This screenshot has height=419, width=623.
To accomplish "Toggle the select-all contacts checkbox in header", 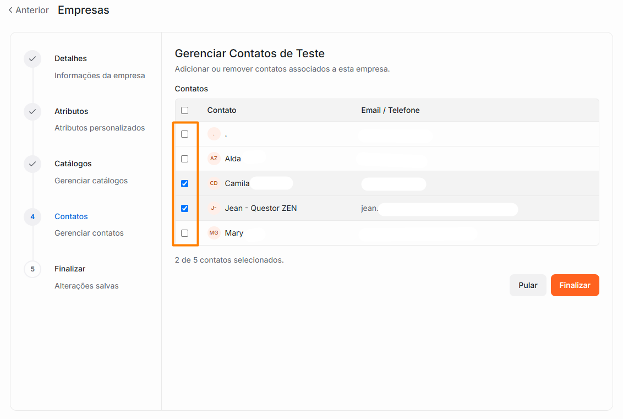I will point(185,110).
